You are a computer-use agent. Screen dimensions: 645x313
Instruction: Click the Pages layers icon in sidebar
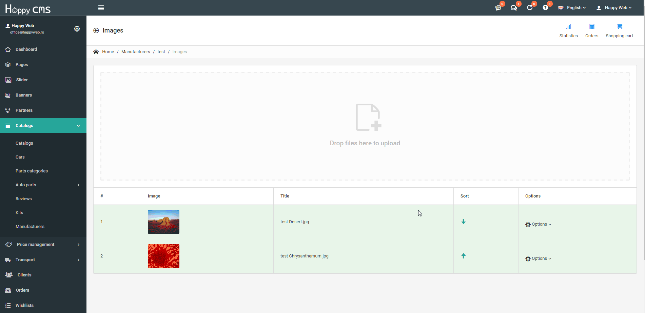8,65
